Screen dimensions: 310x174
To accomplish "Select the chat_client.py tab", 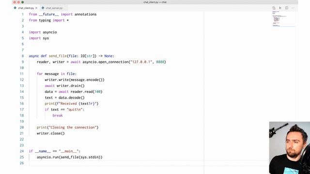I will (x=26, y=8).
